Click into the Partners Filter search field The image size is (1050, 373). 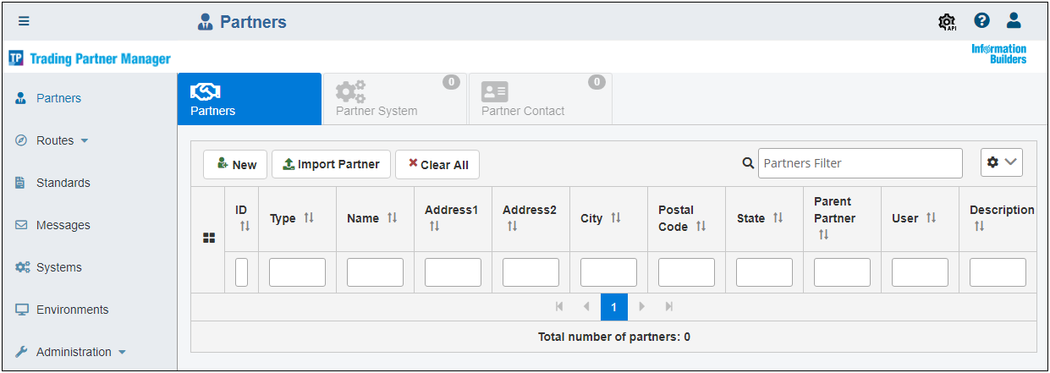(860, 163)
